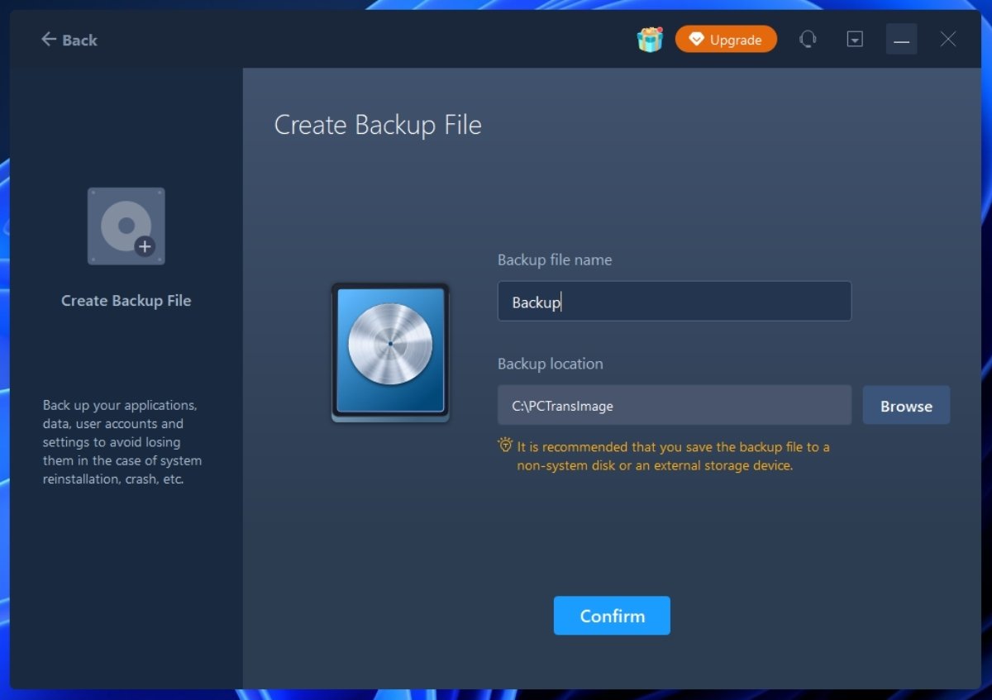Image resolution: width=992 pixels, height=700 pixels.
Task: Open the title bar dropdown menu icon
Action: 855,40
